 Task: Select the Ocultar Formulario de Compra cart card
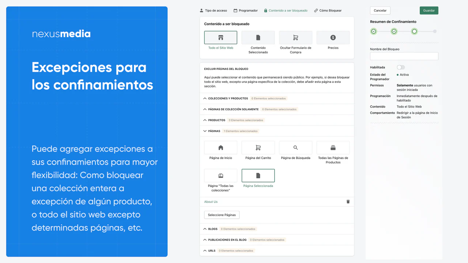(x=295, y=38)
